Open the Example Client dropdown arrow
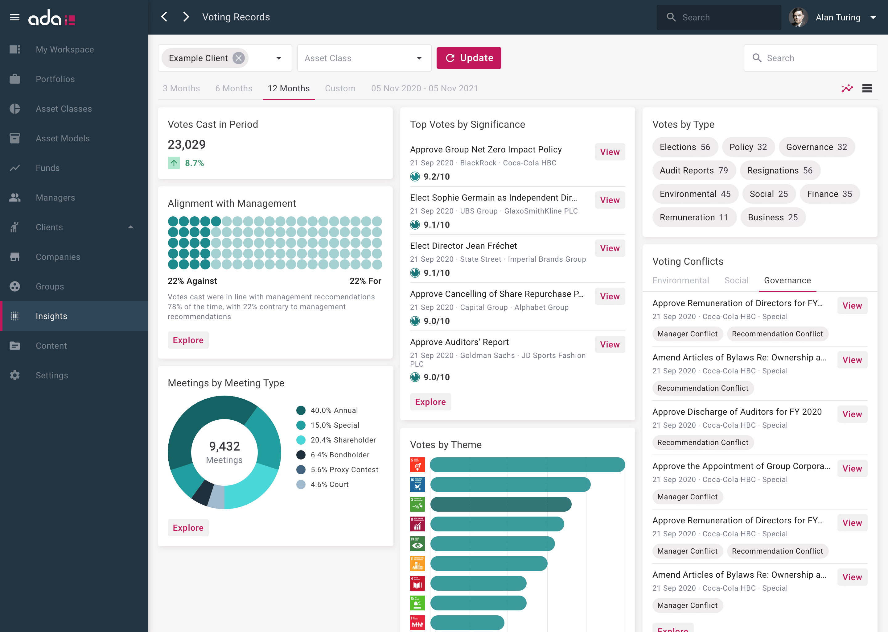 coord(279,58)
